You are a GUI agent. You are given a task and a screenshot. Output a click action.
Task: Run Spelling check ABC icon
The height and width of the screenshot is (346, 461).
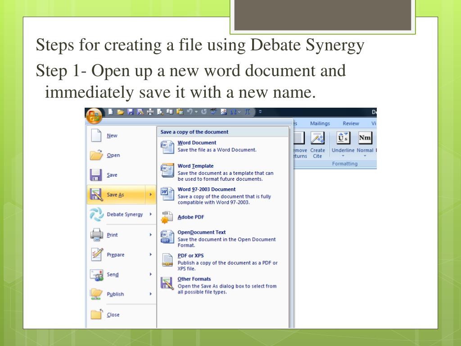[213, 112]
